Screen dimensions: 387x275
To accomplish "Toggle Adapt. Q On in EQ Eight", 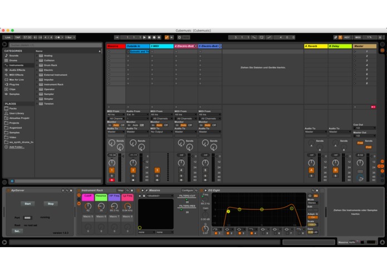I will point(313,218).
